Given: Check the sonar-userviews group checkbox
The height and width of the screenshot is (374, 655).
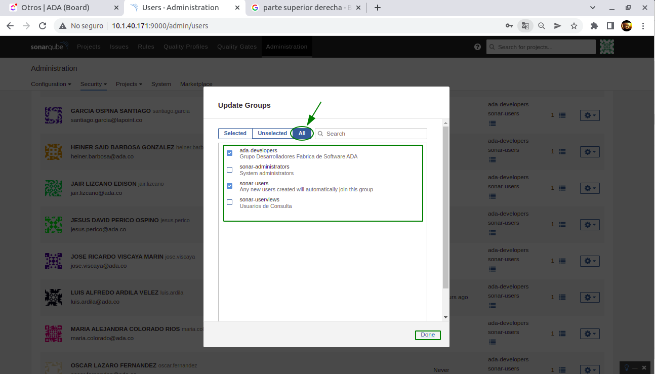Looking at the screenshot, I should click(x=230, y=202).
